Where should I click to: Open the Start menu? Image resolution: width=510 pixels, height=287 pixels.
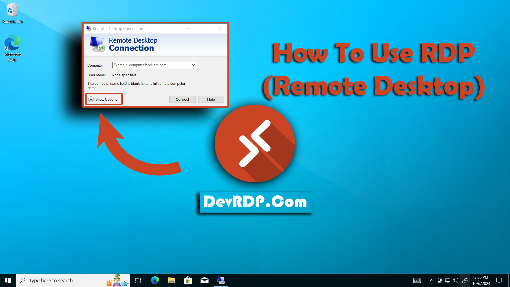[x=8, y=280]
